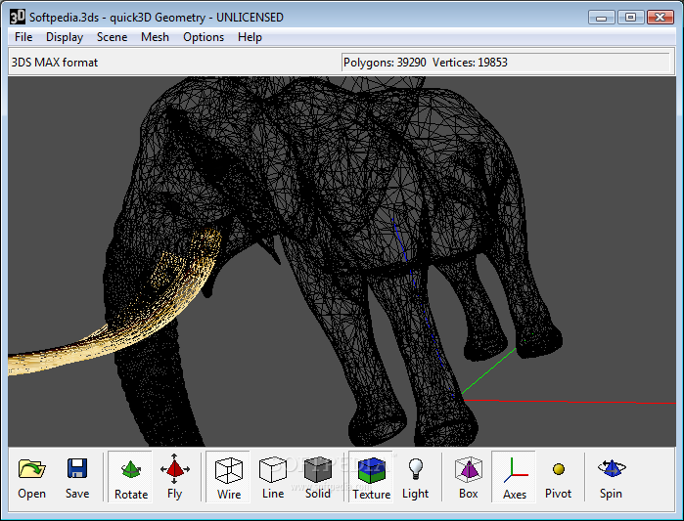This screenshot has width=684, height=521.
Task: Open the Display menu
Action: pyautogui.click(x=65, y=37)
